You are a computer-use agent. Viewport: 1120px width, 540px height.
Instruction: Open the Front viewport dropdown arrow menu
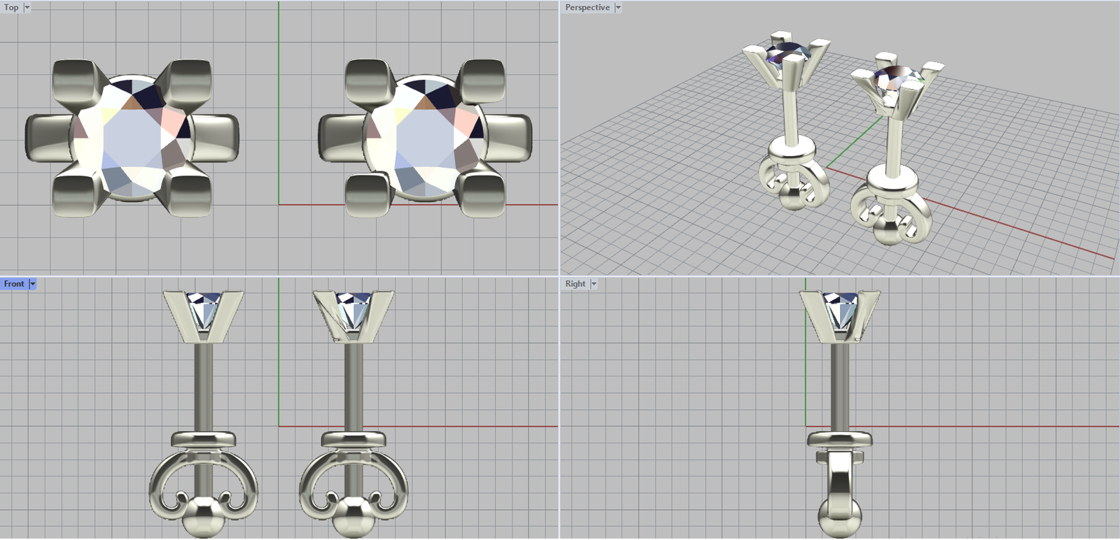[32, 284]
